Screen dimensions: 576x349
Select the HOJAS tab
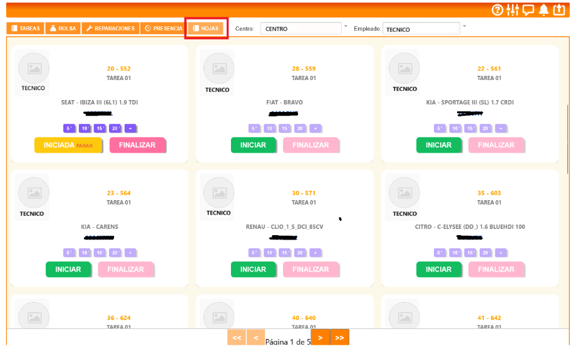coord(206,28)
